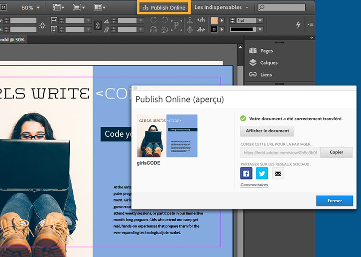
Task: Share the document on Twitter
Action: pyautogui.click(x=262, y=173)
